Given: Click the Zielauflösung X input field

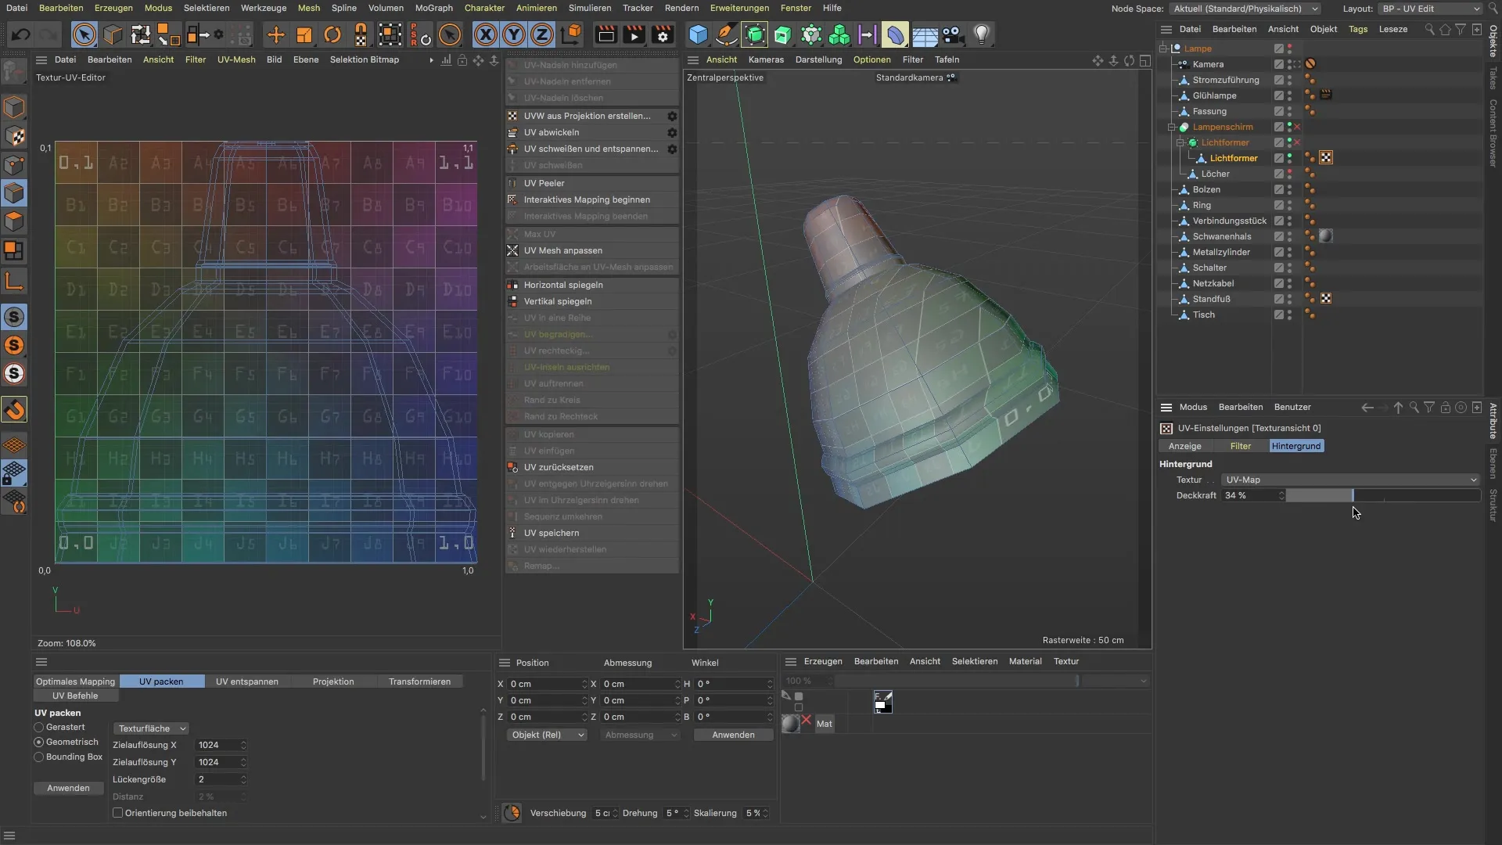Looking at the screenshot, I should coord(221,745).
